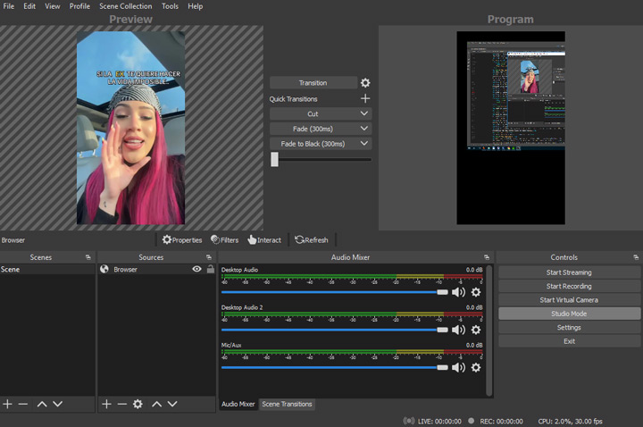This screenshot has width=643, height=427.
Task: Open the Scene Collection menu
Action: click(127, 6)
